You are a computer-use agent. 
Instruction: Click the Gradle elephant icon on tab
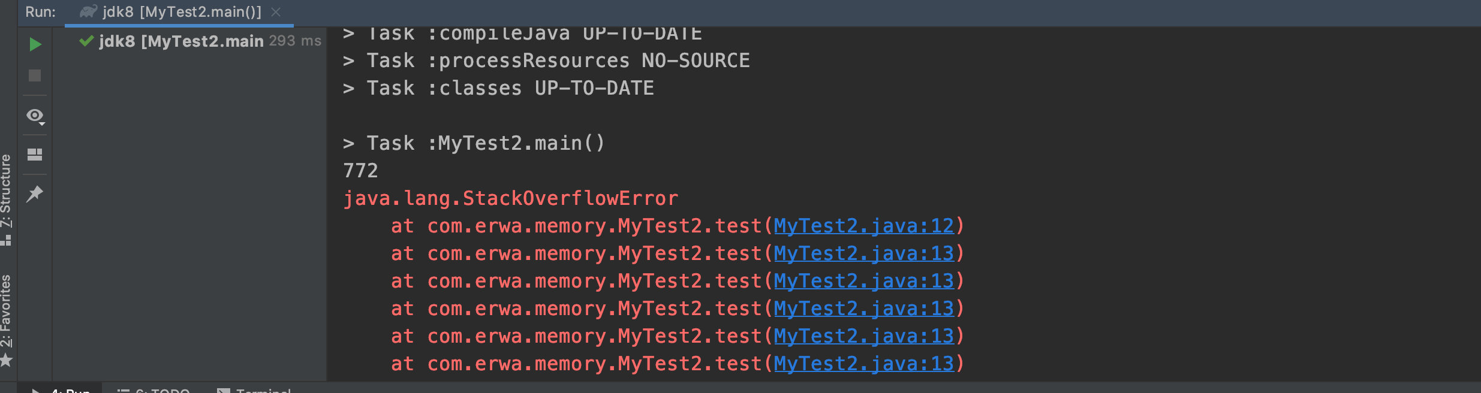88,11
